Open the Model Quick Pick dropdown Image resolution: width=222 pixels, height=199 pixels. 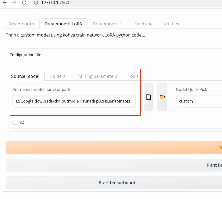point(199,101)
